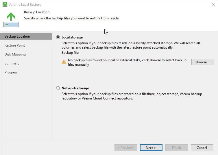The width and height of the screenshot is (218, 155).
Task: Browse for backup files manually
Action: (203, 62)
